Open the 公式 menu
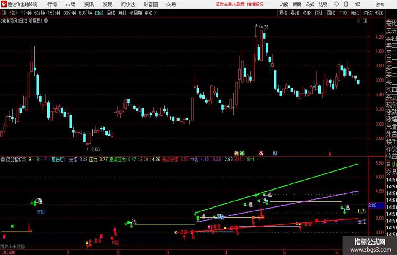Image resolution: width=397 pixels, height=255 pixels. [310, 4]
